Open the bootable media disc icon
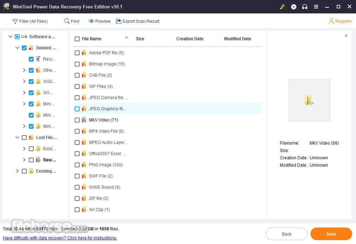This screenshot has height=244, width=356. click(x=294, y=7)
